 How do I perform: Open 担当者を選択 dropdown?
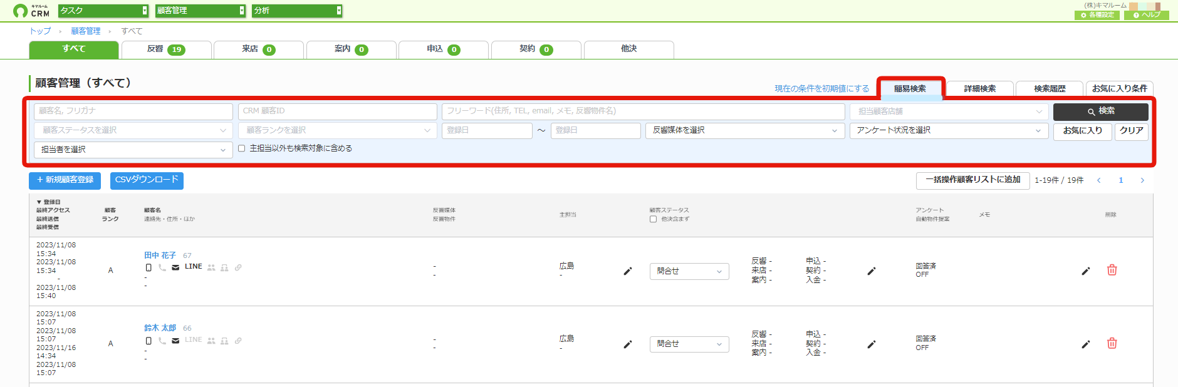(x=133, y=150)
